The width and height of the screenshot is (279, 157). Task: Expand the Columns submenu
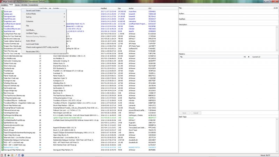pos(44,21)
